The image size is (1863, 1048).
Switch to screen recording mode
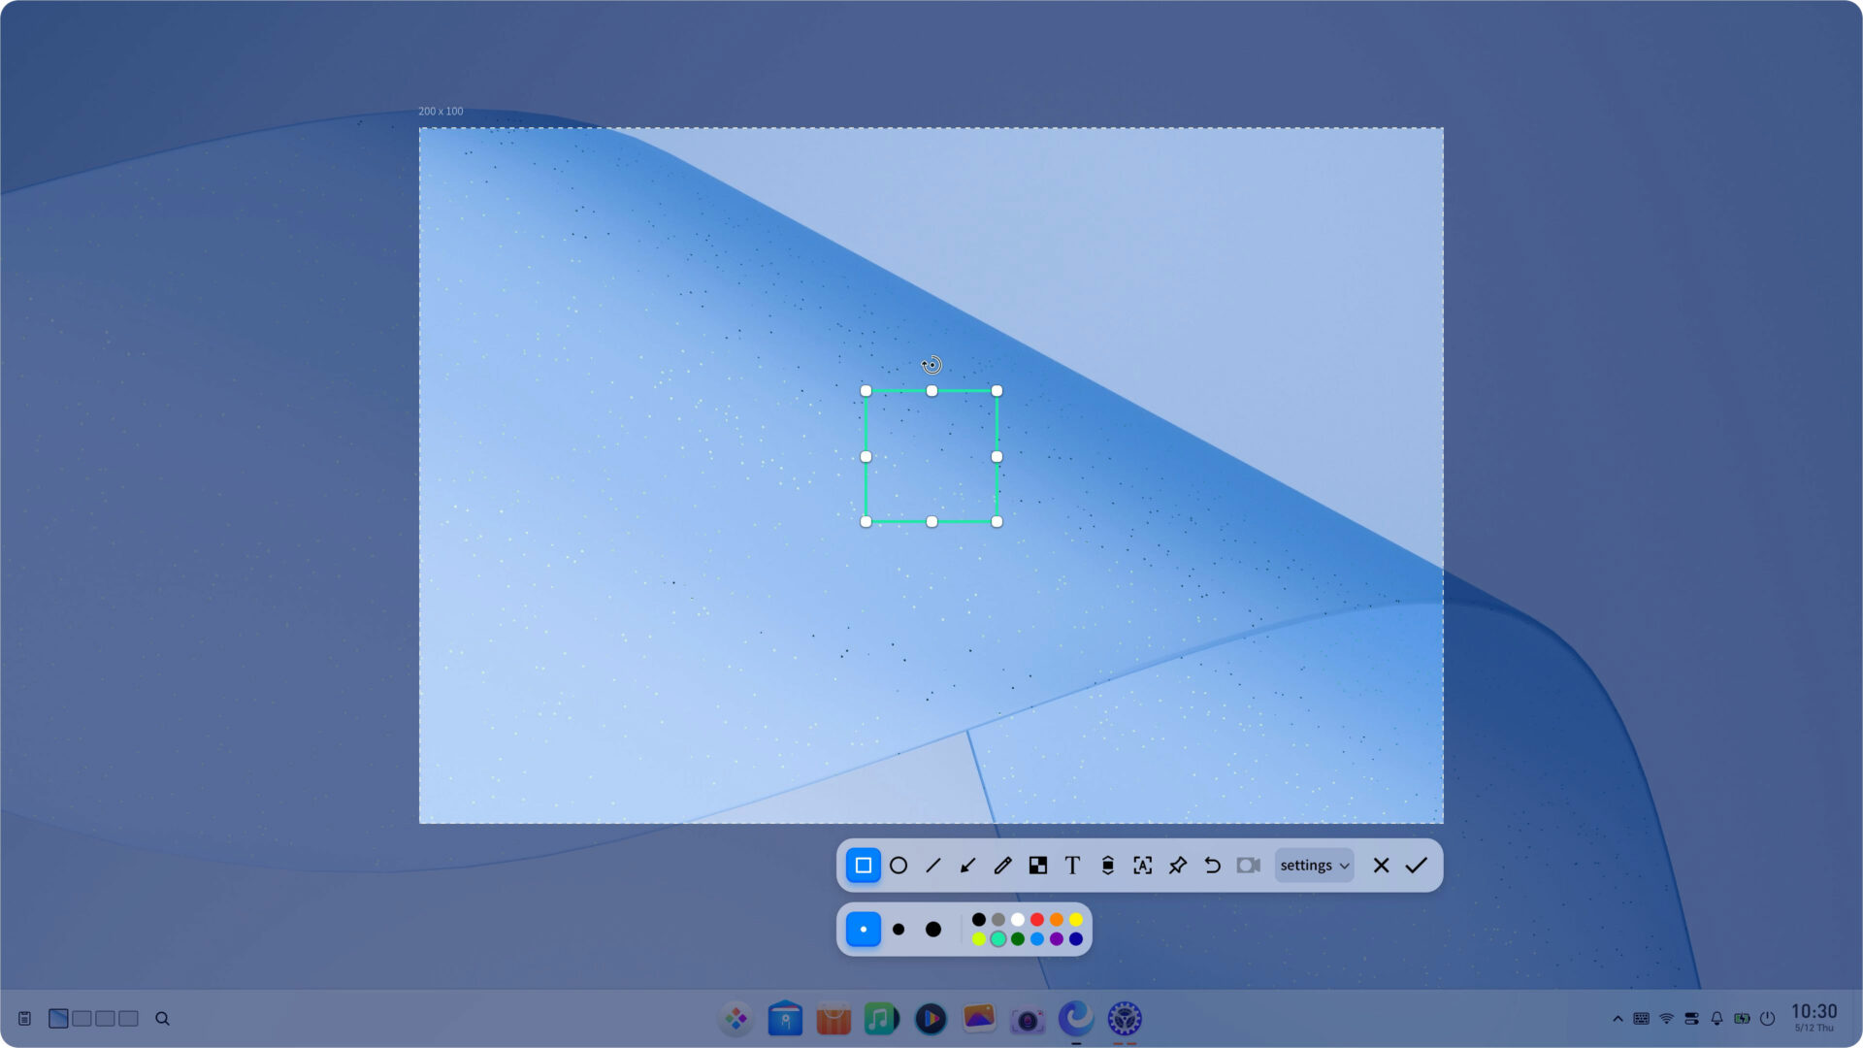pos(1247,865)
